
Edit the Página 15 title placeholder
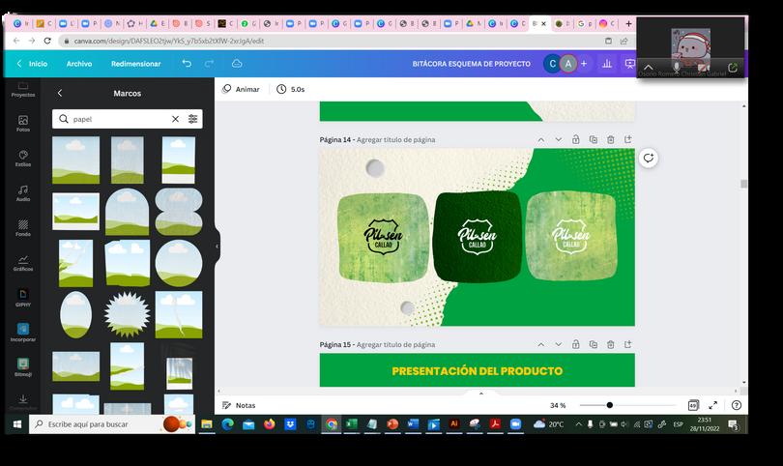click(x=395, y=344)
